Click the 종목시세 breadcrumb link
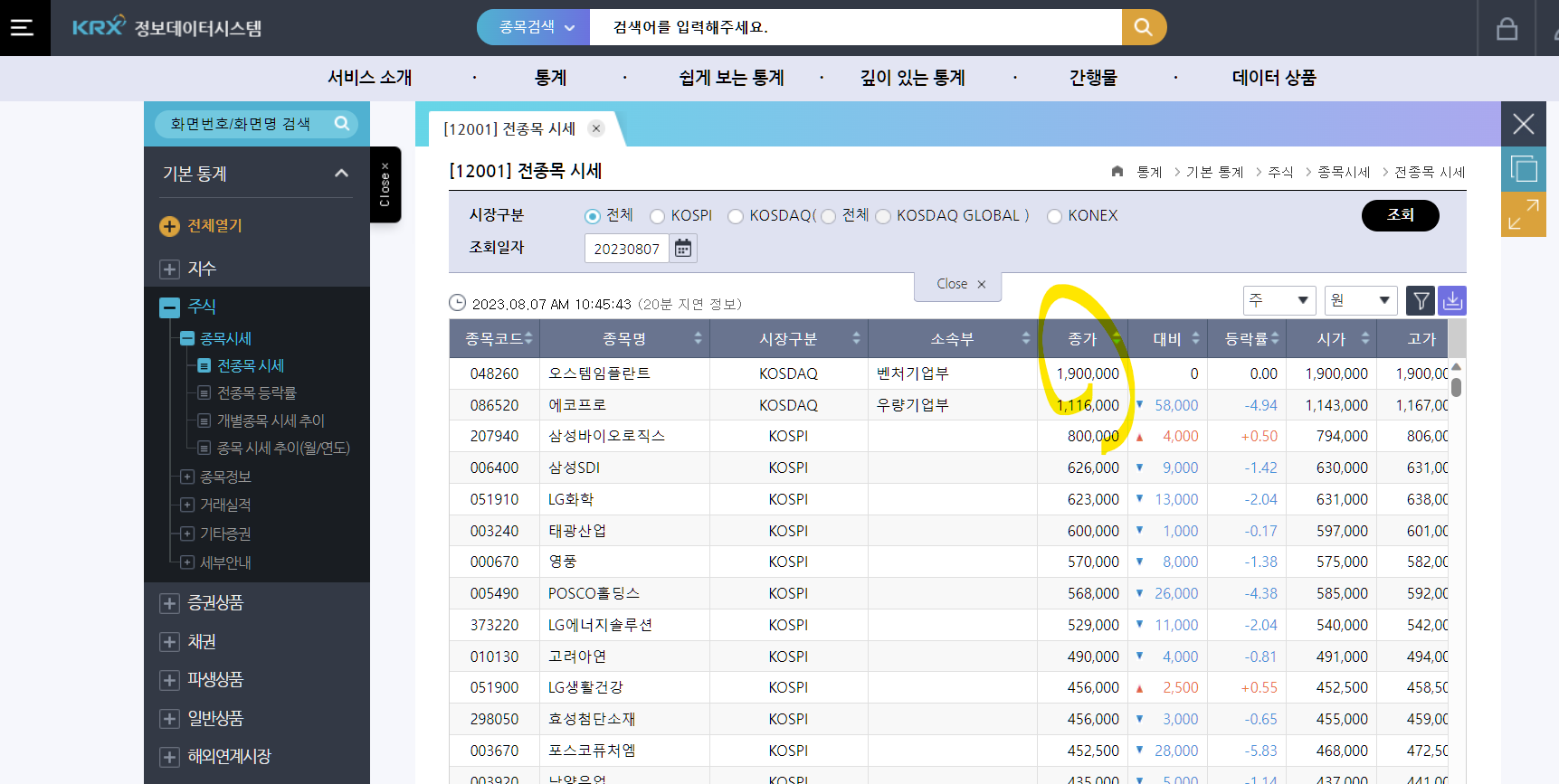 (1344, 172)
